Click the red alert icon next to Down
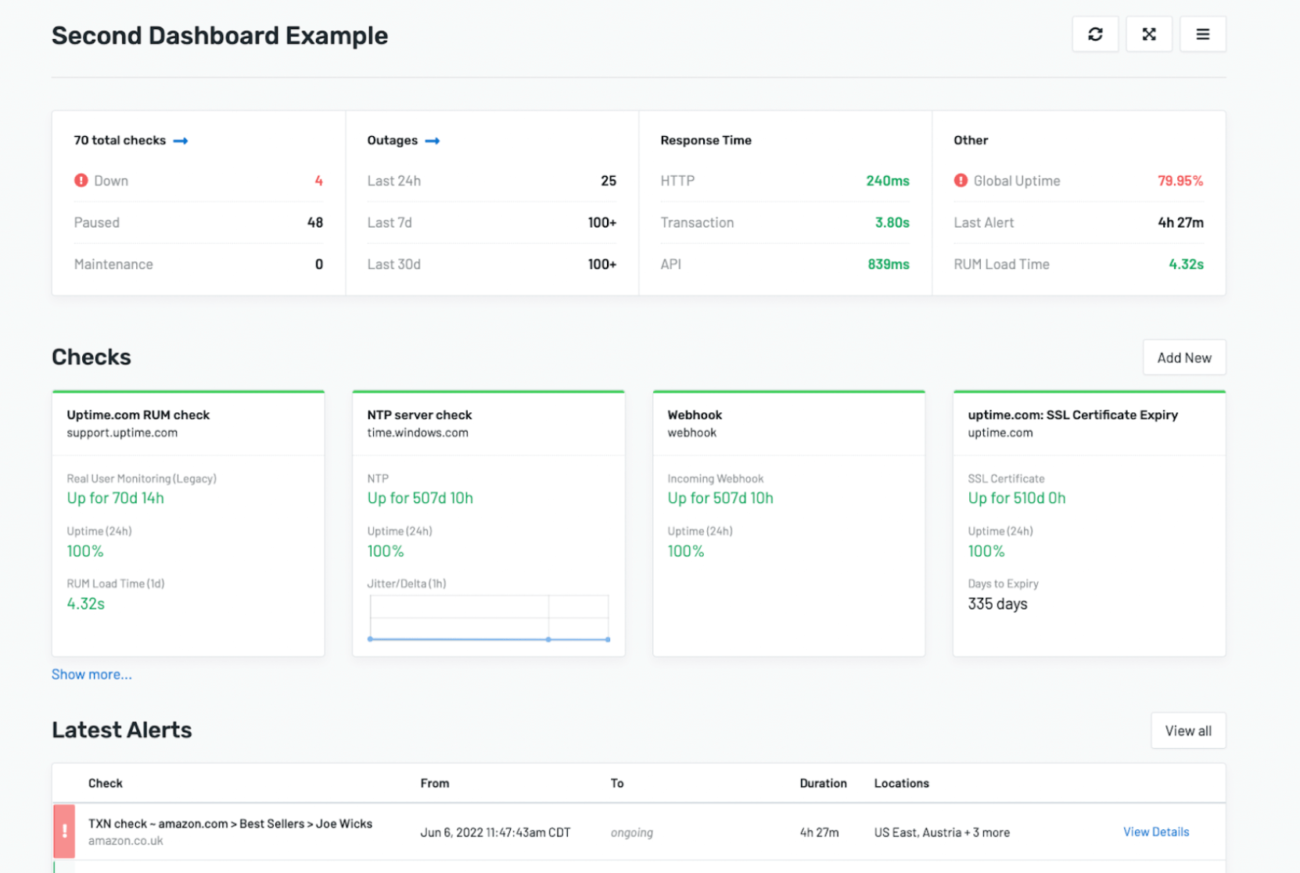Viewport: 1300px width, 873px height. [x=81, y=180]
